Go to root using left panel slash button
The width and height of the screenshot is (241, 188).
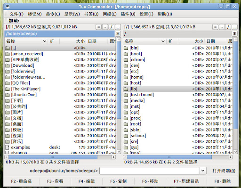click(x=112, y=27)
